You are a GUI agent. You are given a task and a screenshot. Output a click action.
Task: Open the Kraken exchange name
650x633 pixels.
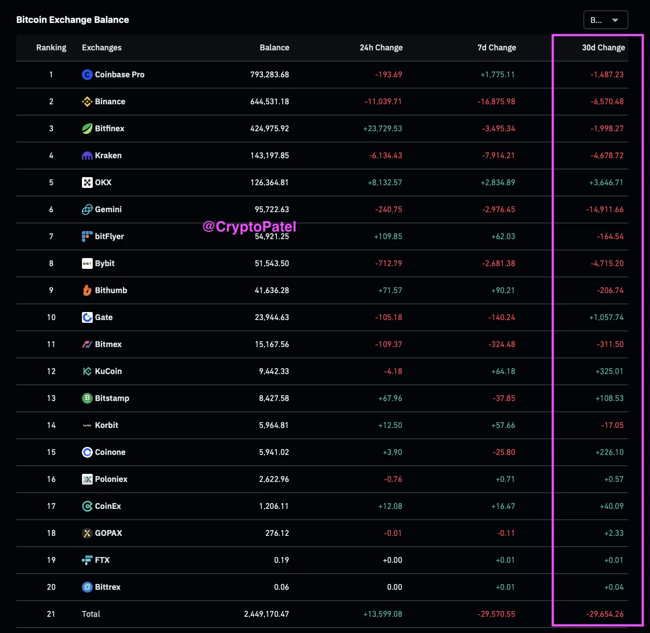coord(108,156)
